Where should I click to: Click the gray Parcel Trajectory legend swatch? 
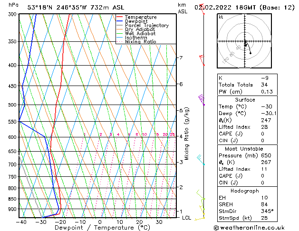(x=120, y=25)
